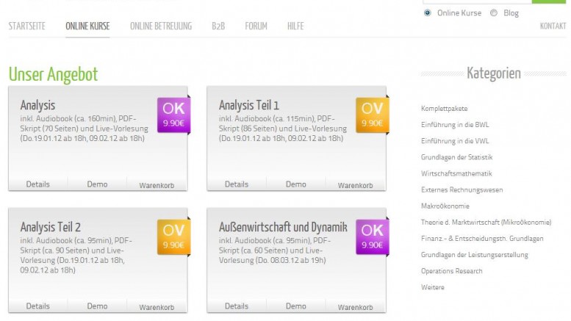Select the Blog radio button
Image resolution: width=571 pixels, height=321 pixels.
pyautogui.click(x=494, y=12)
